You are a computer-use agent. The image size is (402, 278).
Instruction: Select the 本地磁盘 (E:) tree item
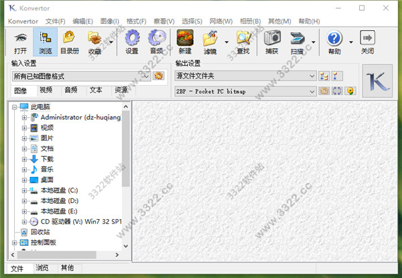[x=59, y=212]
